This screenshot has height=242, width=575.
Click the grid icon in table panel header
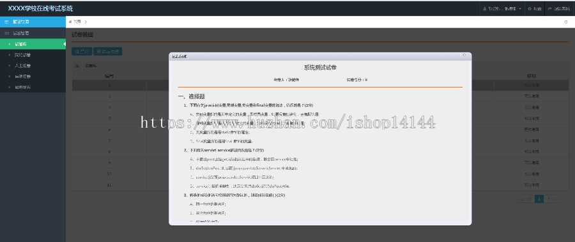[77, 66]
